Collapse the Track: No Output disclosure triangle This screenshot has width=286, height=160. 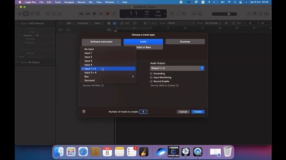[18, 62]
